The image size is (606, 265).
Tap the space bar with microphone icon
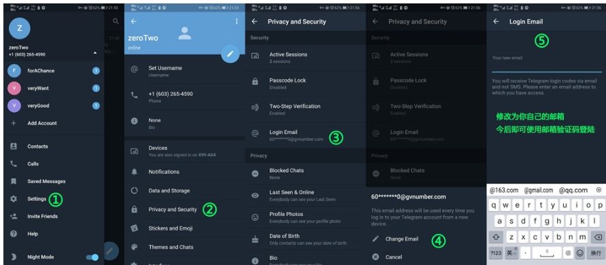(x=546, y=253)
